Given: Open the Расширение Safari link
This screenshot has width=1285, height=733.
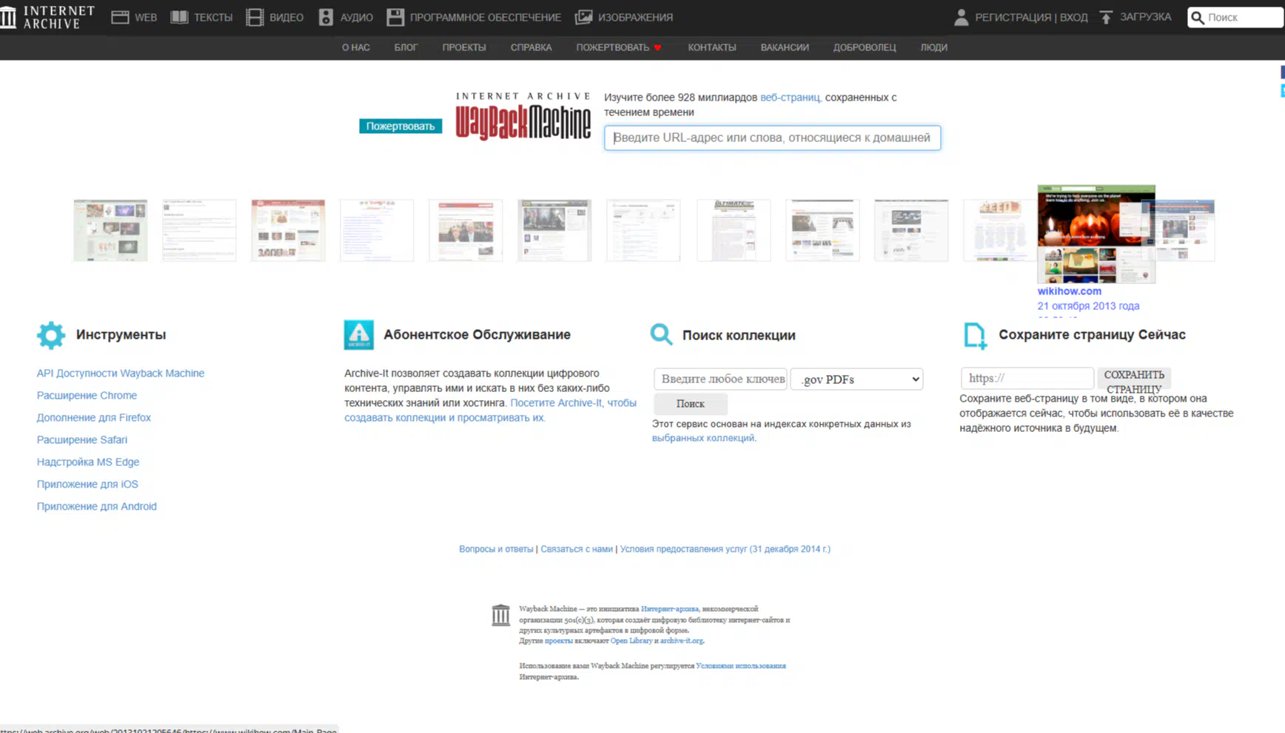Looking at the screenshot, I should point(82,440).
